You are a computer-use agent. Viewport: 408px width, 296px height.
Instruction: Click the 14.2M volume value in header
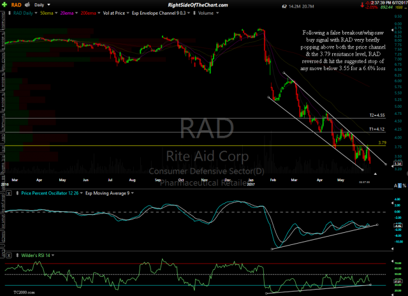click(295, 6)
